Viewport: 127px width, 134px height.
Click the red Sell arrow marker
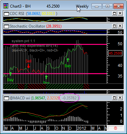tap(29, 66)
